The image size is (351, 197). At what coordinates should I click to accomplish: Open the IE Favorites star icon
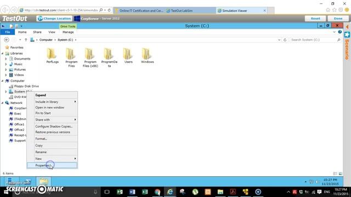click(x=335, y=10)
